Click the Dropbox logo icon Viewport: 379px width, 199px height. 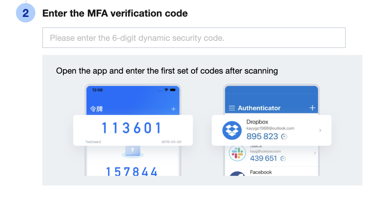tap(232, 130)
